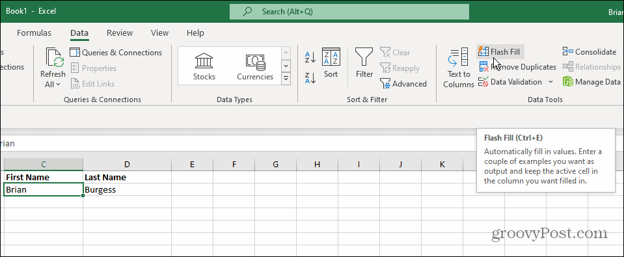Screen dimensions: 624x257
Task: Select column G header
Action: pyautogui.click(x=275, y=165)
